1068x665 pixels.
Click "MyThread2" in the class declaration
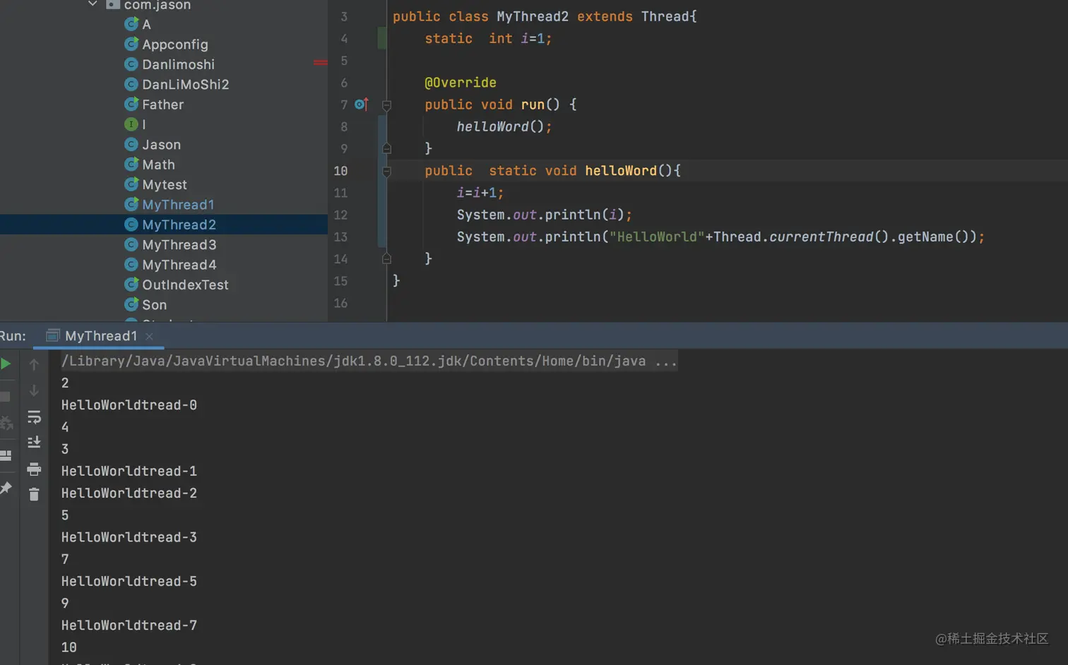[533, 16]
